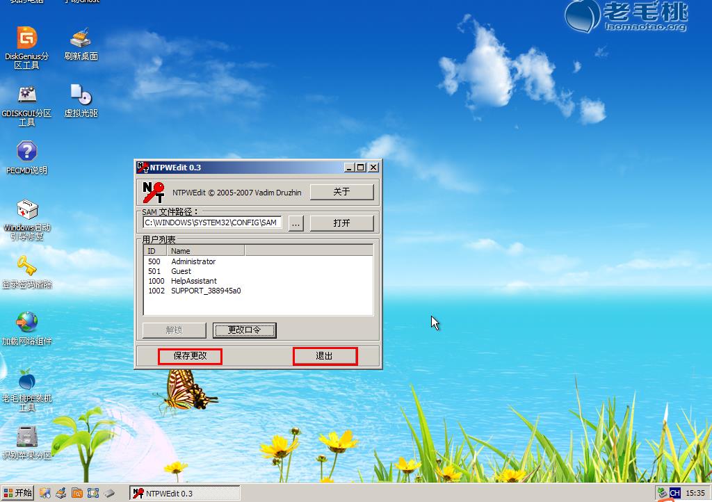Open the 识别苹果分区 desktop icon
Screen dimensions: 712x502
[26, 438]
